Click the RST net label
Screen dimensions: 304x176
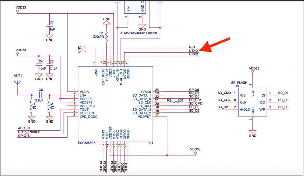pyautogui.click(x=192, y=47)
